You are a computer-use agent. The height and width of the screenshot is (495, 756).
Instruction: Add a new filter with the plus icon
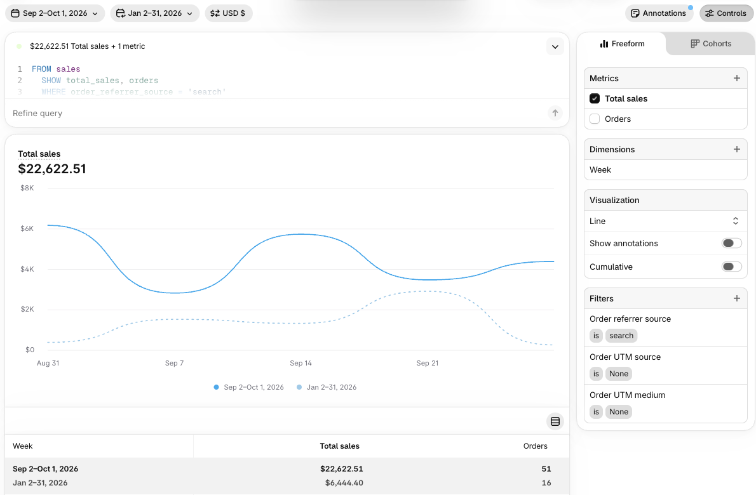click(x=736, y=298)
